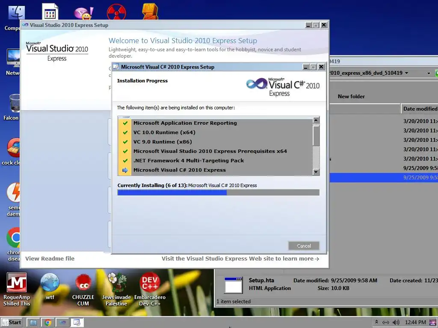Cancel the Visual C# 2010 Express installation
Screen dimensions: 438x328
pos(304,246)
